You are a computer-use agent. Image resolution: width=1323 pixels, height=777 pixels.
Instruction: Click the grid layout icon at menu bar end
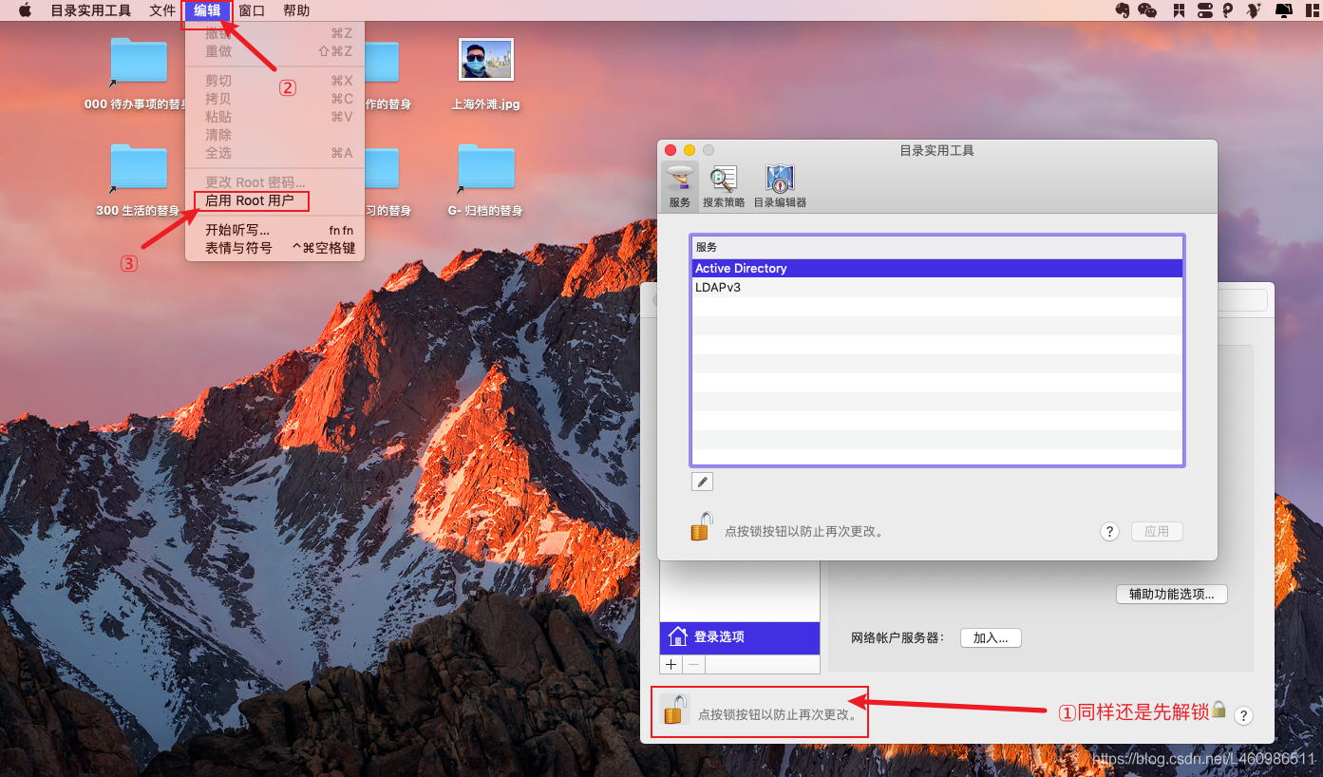pos(1311,10)
